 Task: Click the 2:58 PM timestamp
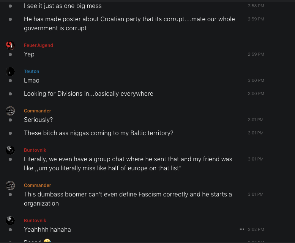256,6
